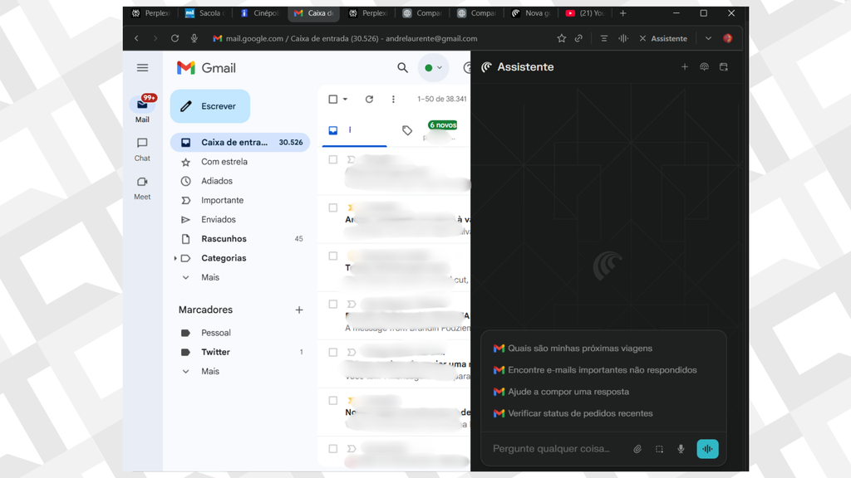Select the 'Ajude a compor uma resposta' suggestion
This screenshot has width=851, height=478.
[568, 392]
